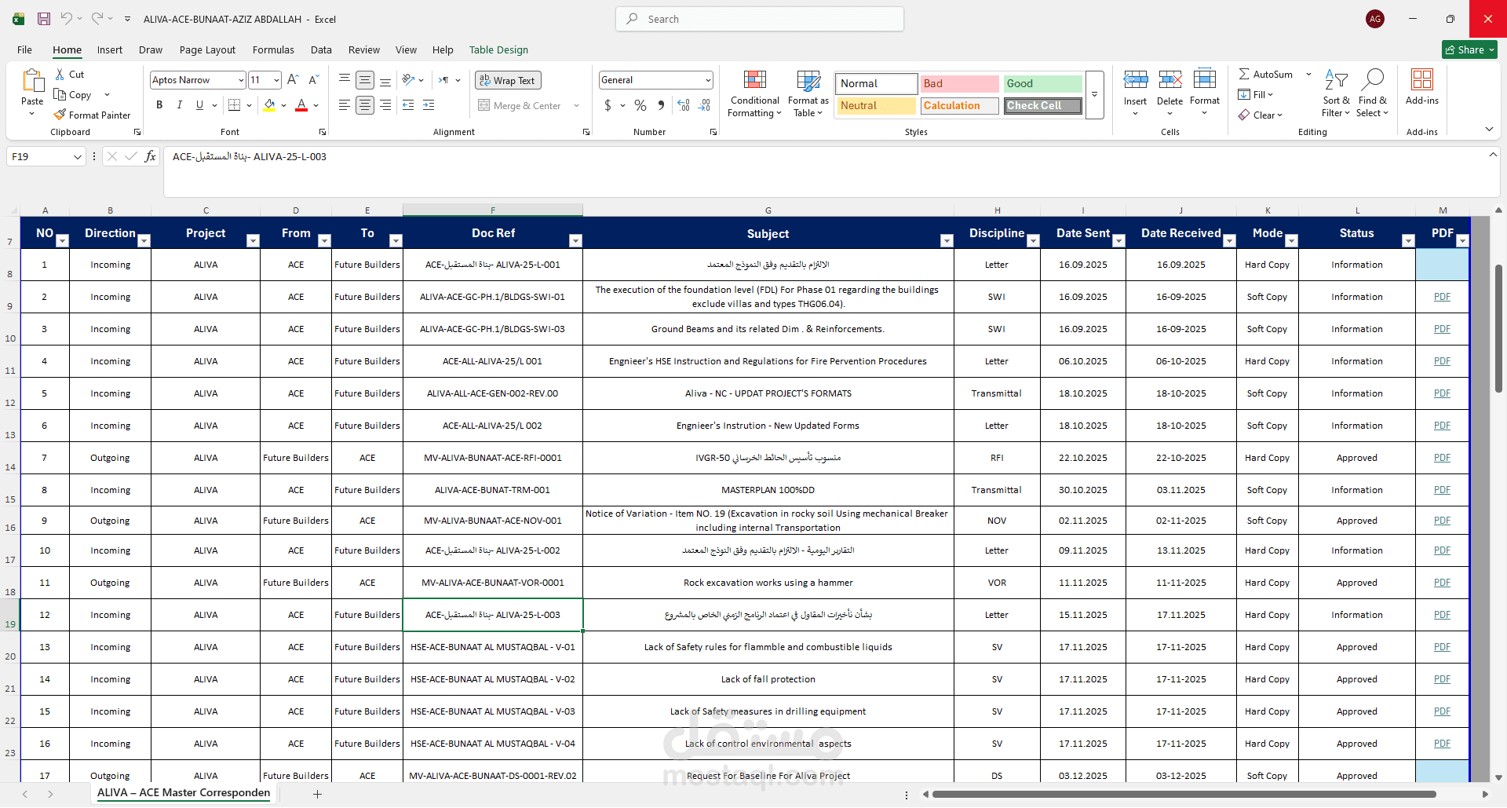Set horizontal Center alignment
1507x808 pixels.
pyautogui.click(x=365, y=104)
